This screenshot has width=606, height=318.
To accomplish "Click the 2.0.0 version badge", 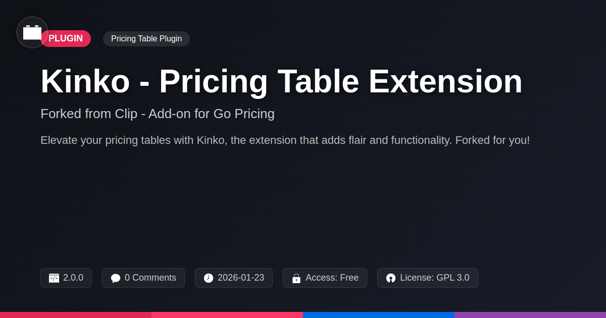I will (66, 278).
